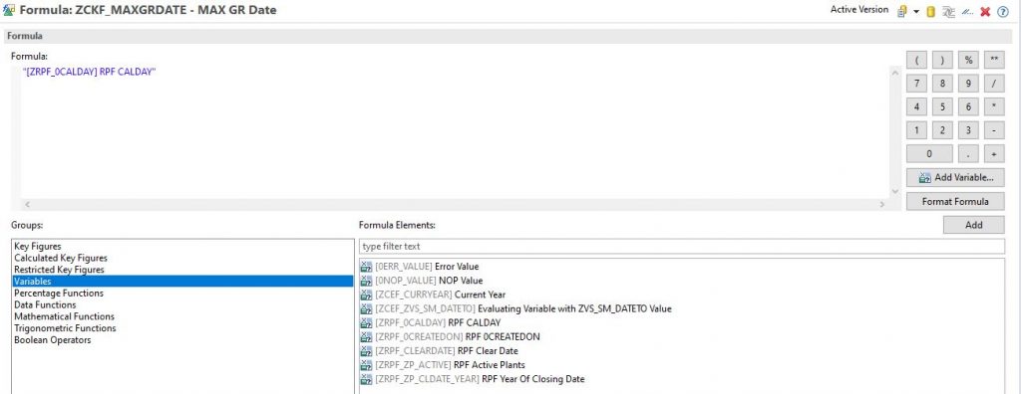Select [0ERR_VALUE] Error Value element
The height and width of the screenshot is (394, 1021).
click(427, 267)
